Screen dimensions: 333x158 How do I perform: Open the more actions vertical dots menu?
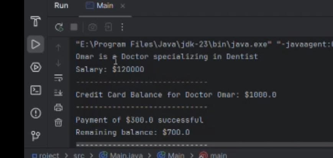pos(122,27)
